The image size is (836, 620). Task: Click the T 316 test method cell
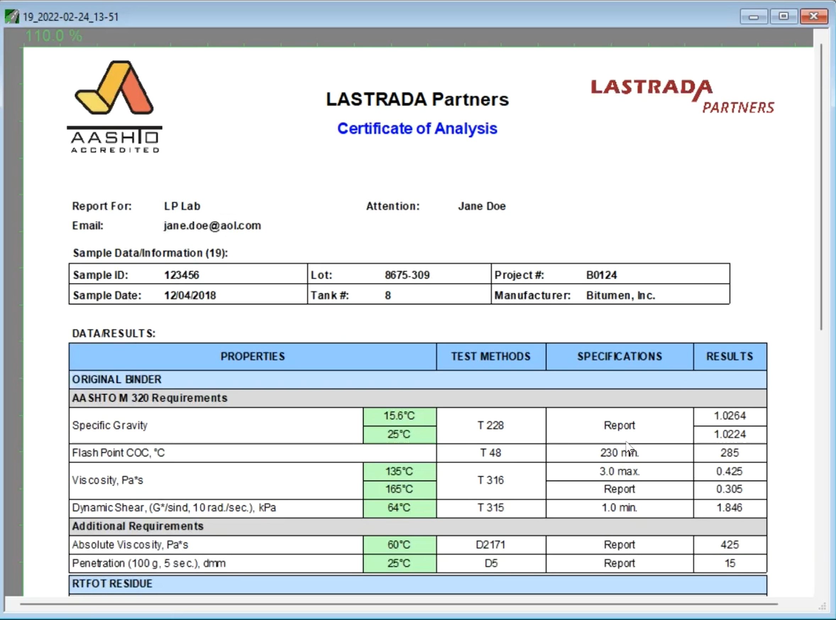click(x=491, y=480)
